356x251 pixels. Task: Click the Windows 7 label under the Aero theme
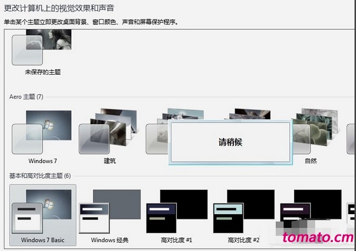click(x=43, y=161)
